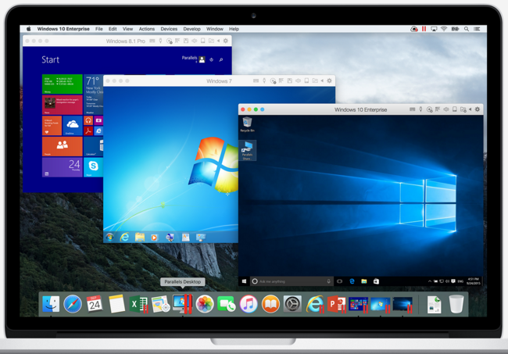Click the blue Coherence button on Windows 10 window

(x=263, y=109)
